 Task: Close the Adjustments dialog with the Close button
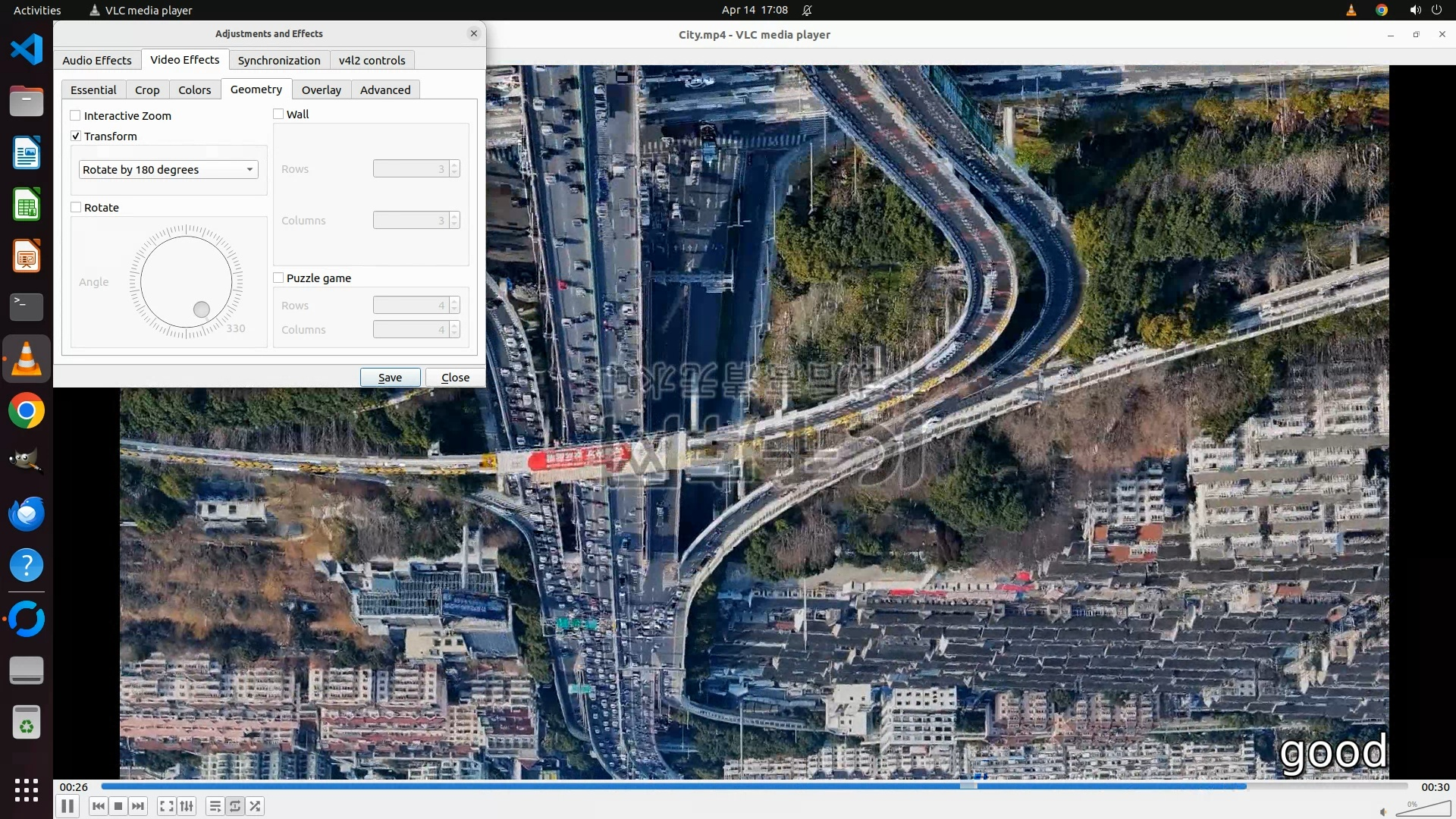click(x=455, y=377)
